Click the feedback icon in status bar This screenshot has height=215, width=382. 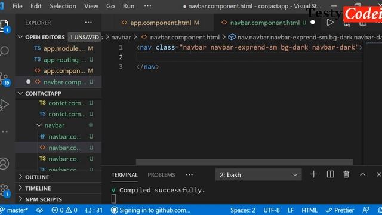pos(366,210)
